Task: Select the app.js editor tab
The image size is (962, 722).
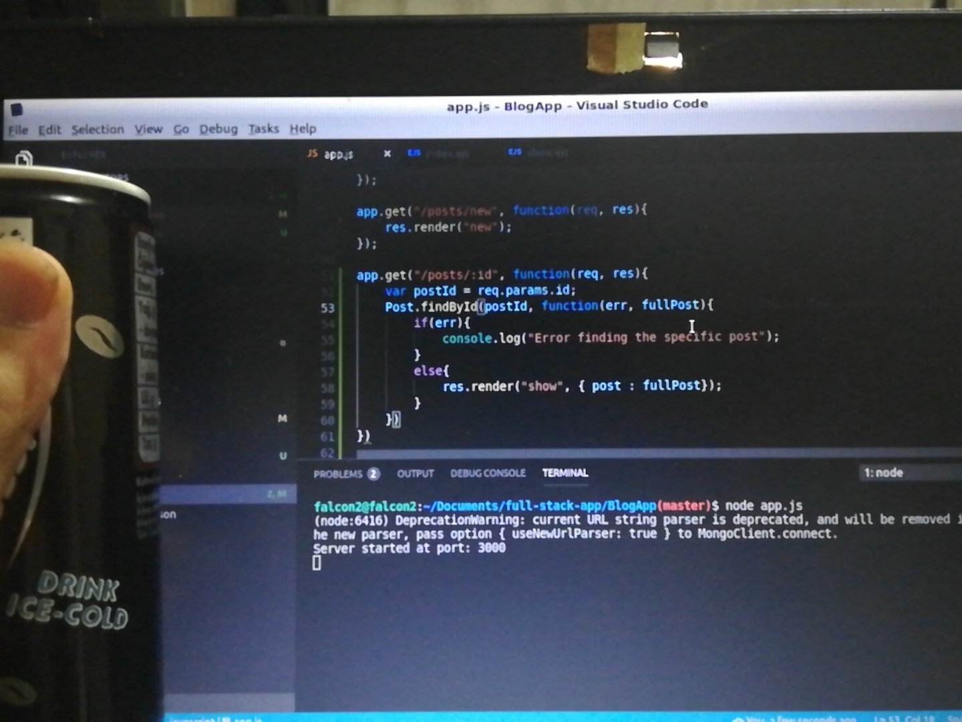Action: point(348,154)
